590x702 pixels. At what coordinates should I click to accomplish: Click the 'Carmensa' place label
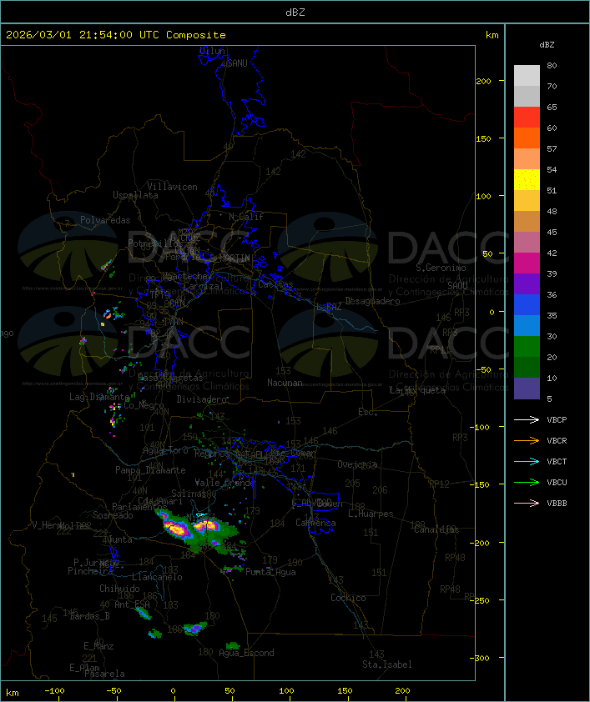[315, 523]
